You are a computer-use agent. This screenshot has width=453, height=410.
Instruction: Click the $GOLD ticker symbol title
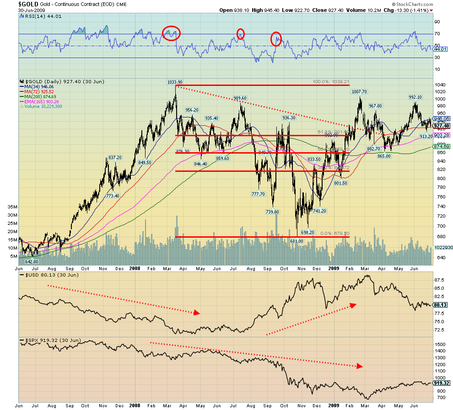point(29,4)
